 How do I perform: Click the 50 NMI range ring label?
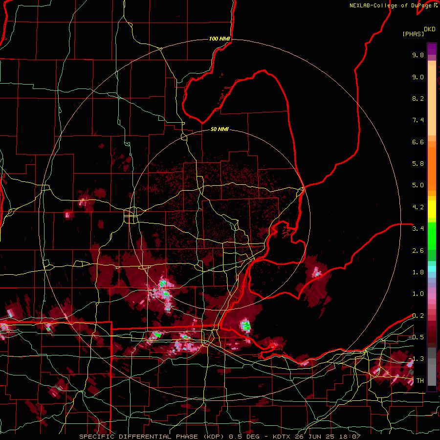pos(220,129)
